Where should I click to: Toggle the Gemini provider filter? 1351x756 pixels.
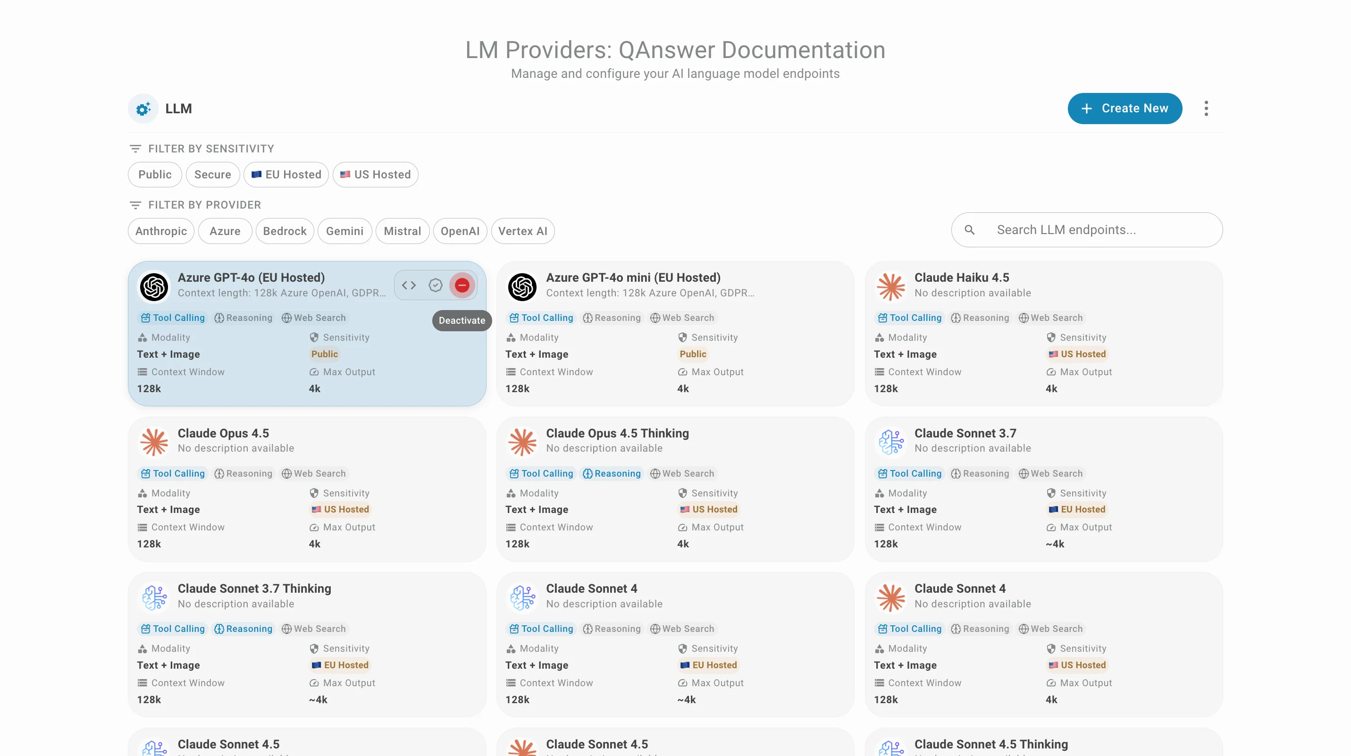344,231
